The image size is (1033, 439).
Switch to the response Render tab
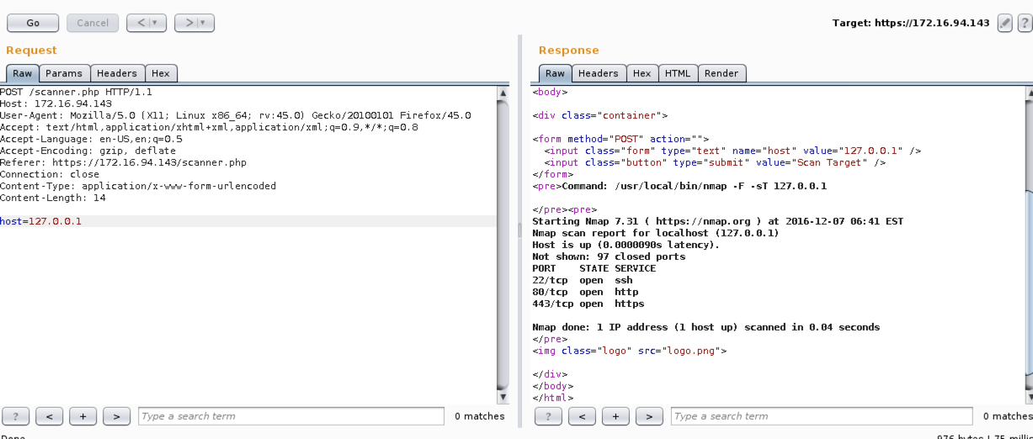pyautogui.click(x=722, y=73)
